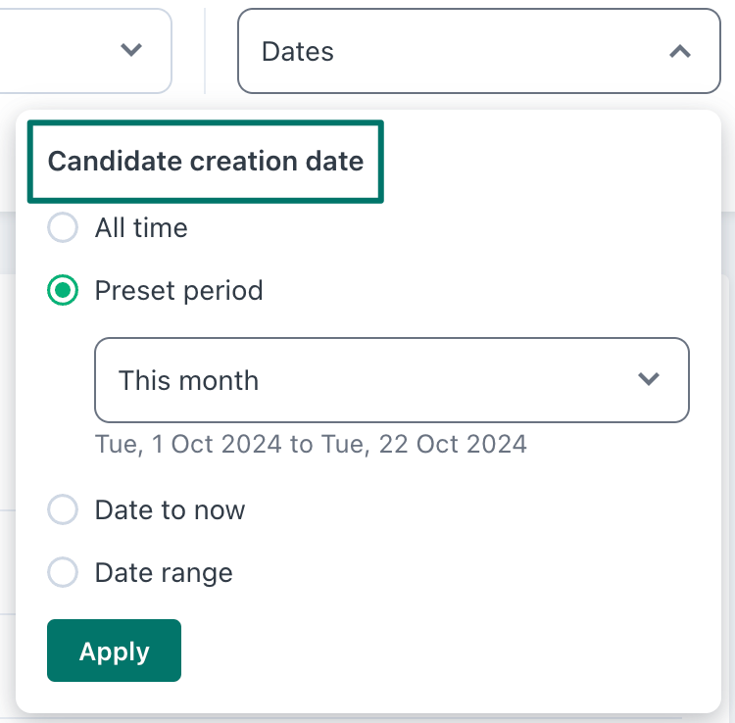
Task: Select the Preset period radio button
Action: (63, 290)
